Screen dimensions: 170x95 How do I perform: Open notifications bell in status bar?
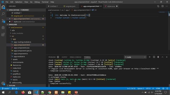click(167, 88)
